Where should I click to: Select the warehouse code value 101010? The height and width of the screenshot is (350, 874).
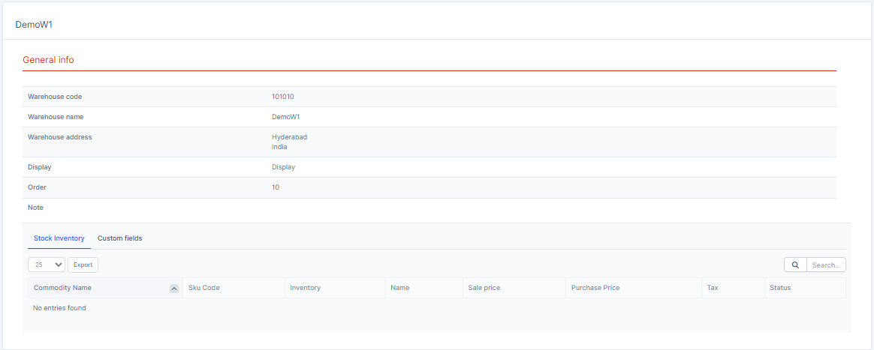(282, 97)
